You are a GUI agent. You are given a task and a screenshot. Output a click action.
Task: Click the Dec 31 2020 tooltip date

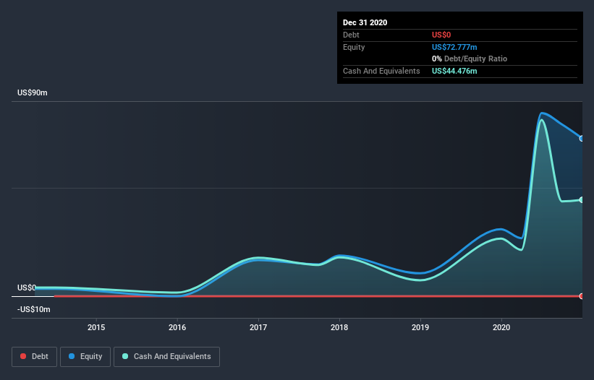365,22
